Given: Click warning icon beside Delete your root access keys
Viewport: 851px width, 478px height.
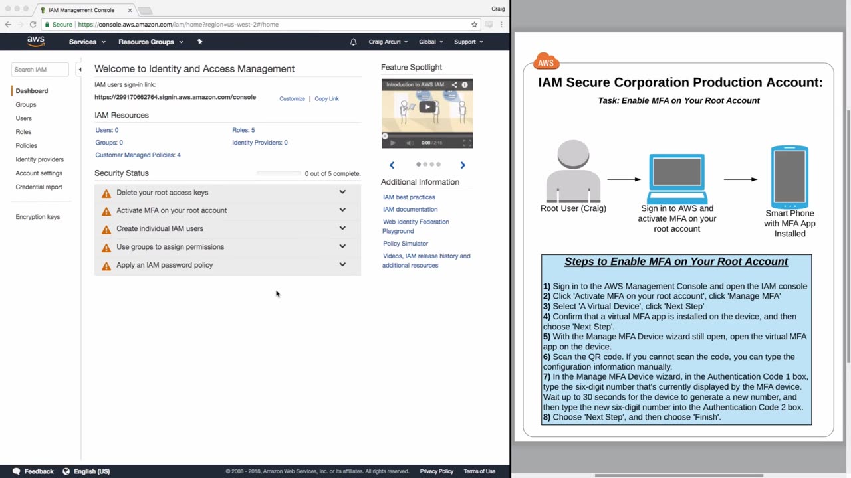Looking at the screenshot, I should [106, 193].
